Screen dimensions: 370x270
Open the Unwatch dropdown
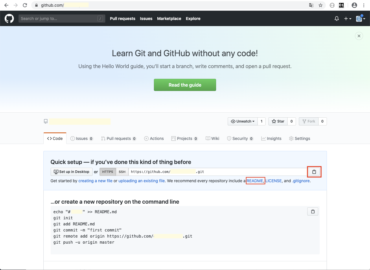tap(243, 121)
